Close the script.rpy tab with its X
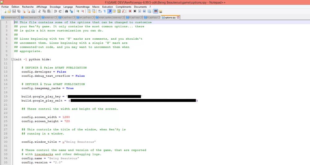The image size is (310, 165). tap(55, 17)
